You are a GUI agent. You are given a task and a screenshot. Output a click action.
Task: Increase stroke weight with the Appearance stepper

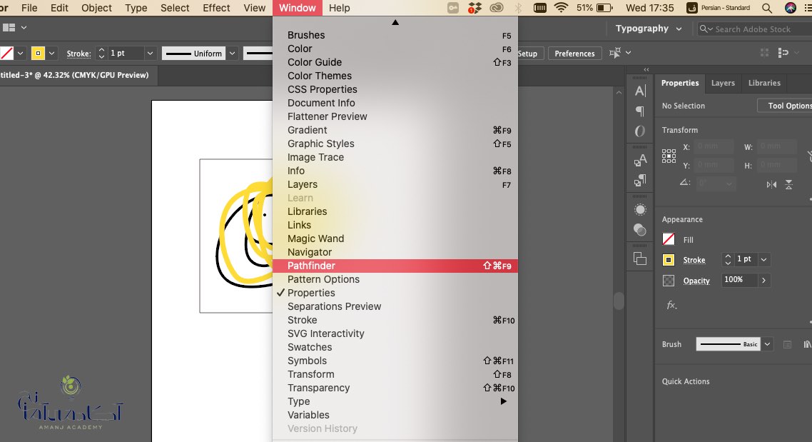click(x=728, y=256)
